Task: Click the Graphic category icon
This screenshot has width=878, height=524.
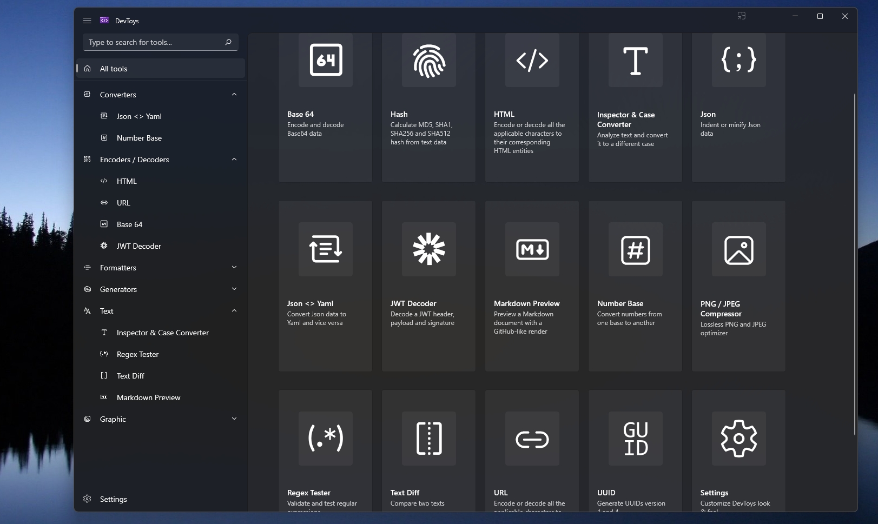Action: point(87,419)
